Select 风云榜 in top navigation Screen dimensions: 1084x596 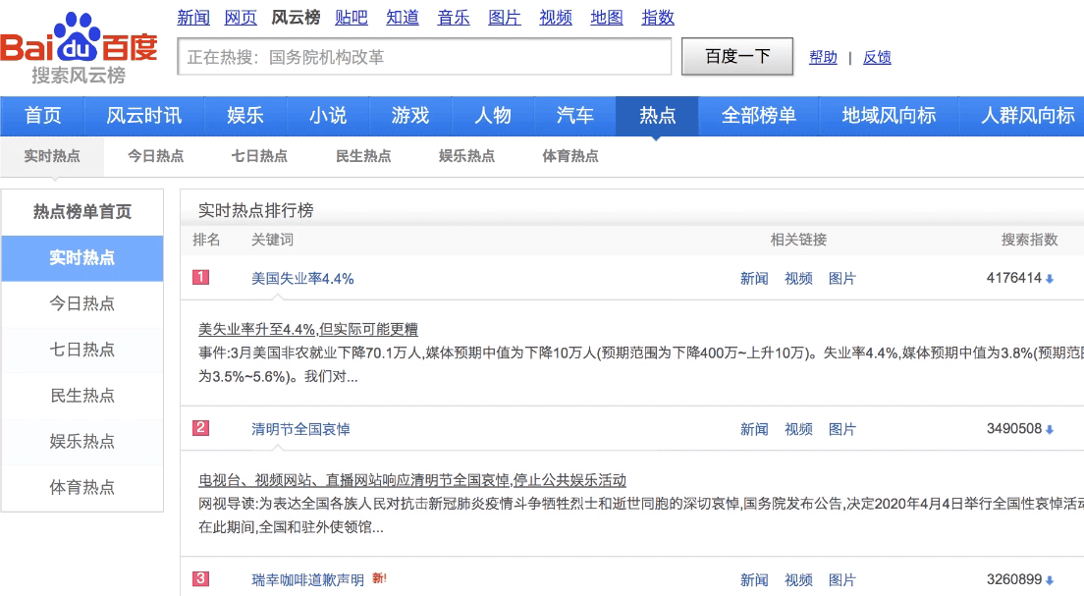tap(296, 18)
